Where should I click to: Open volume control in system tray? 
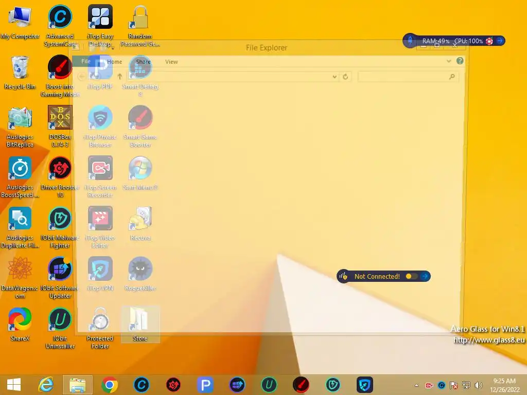coord(479,385)
